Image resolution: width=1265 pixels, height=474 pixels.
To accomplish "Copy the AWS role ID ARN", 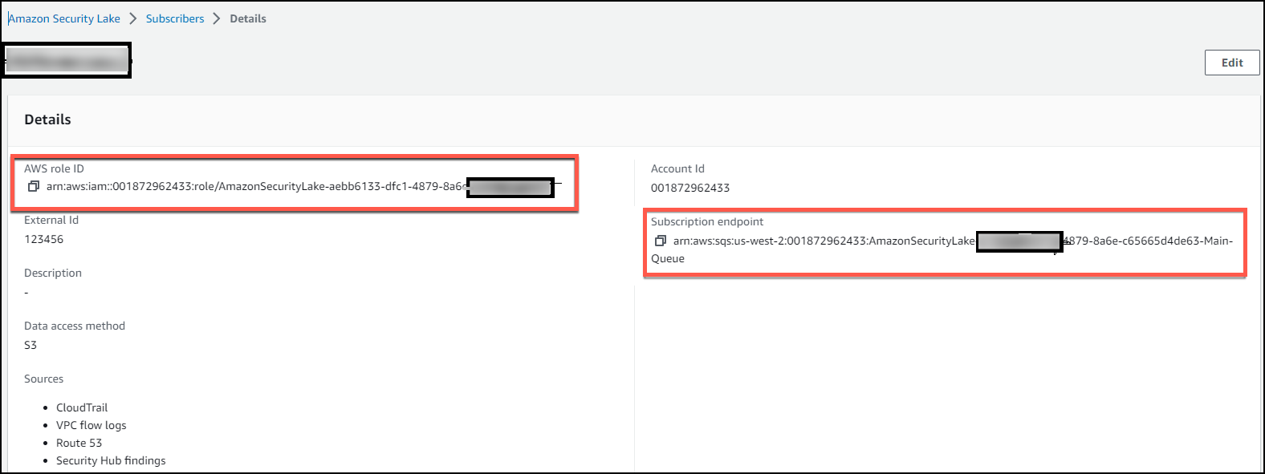I will pyautogui.click(x=34, y=187).
